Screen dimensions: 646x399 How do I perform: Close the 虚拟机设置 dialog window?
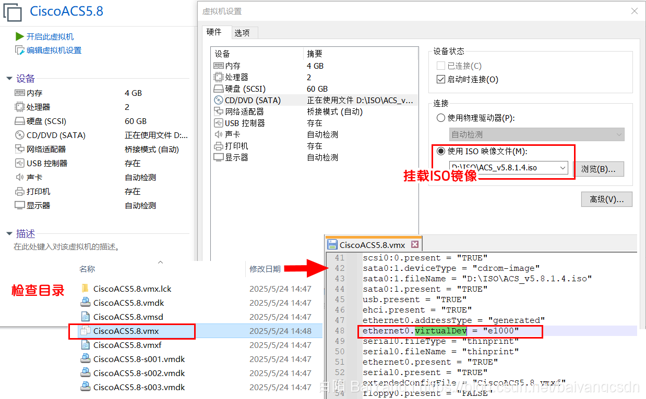tap(635, 11)
